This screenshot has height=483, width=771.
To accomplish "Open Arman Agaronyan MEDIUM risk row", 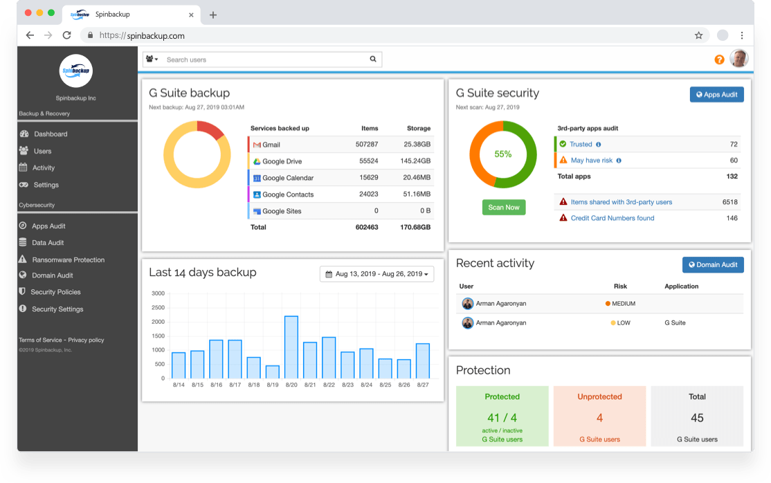I will [599, 304].
